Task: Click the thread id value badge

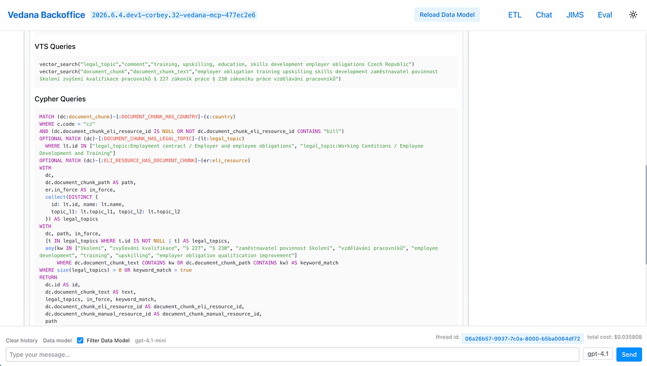Action: click(x=523, y=339)
